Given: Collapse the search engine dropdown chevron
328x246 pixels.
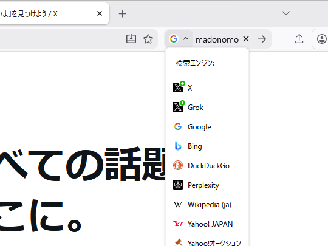Looking at the screenshot, I should 186,39.
